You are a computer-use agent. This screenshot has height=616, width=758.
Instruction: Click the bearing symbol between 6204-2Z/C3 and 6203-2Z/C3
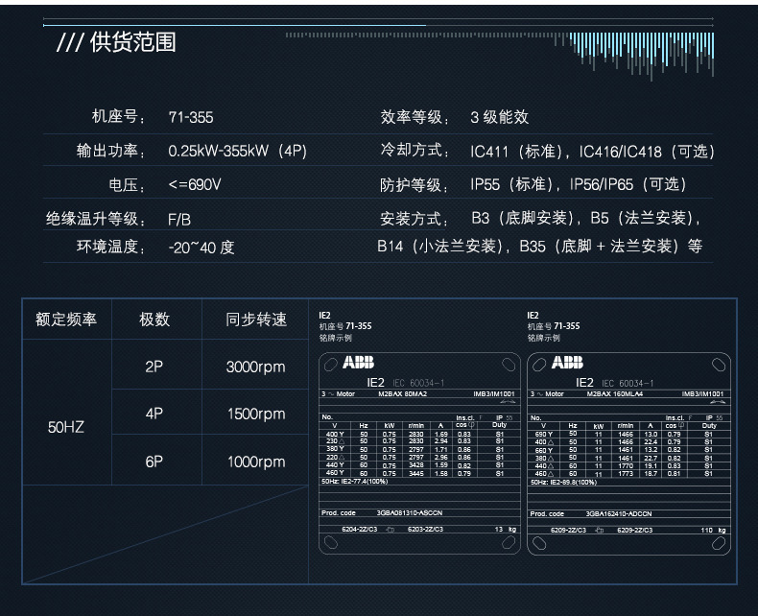point(389,529)
